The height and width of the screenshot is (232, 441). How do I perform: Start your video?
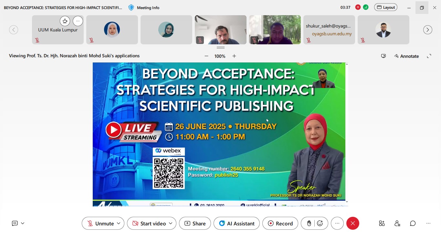149,223
